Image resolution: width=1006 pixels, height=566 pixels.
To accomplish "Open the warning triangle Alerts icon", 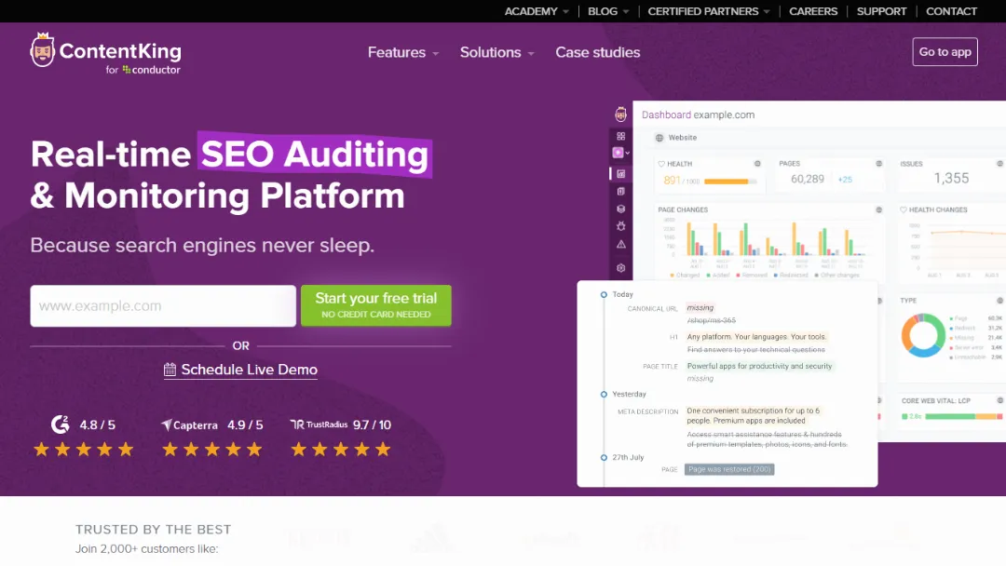I will tap(620, 244).
